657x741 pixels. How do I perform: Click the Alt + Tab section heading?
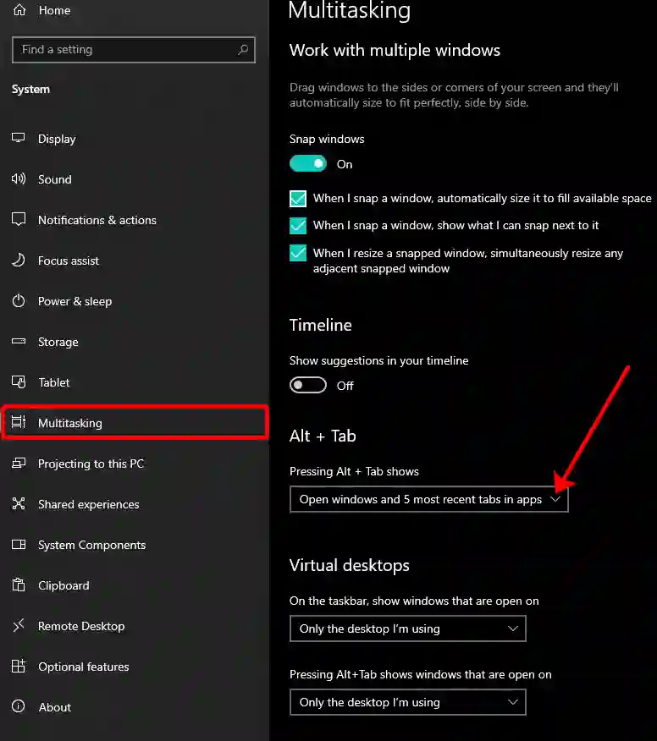323,436
